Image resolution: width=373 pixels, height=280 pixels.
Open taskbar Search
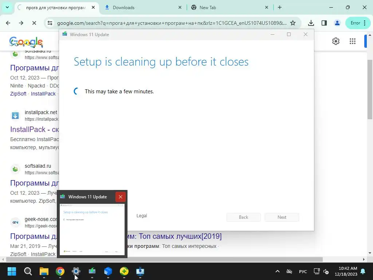[x=28, y=271]
